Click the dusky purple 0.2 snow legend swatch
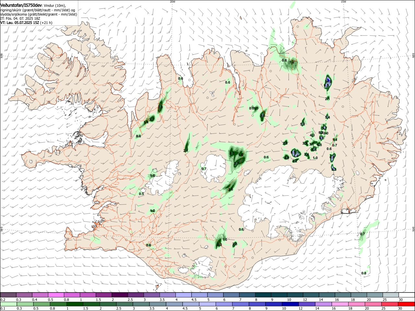This screenshot has height=311, width=415. coord(8,295)
